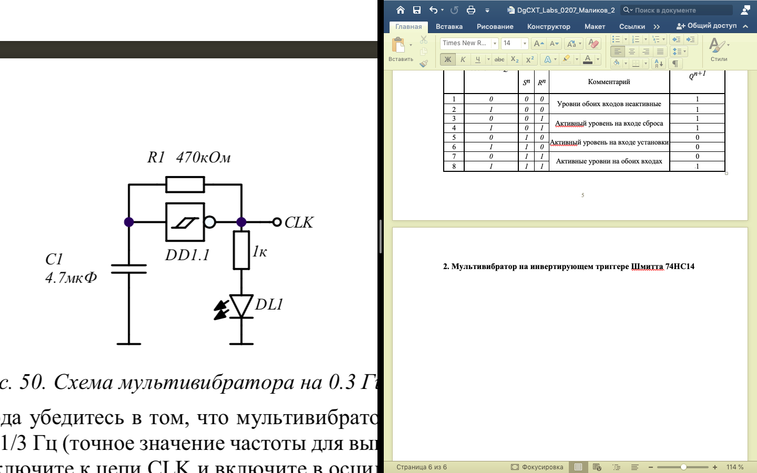Screen dimensions: 757x473
Task: Open the customize quick access toolbar arrow
Action: (487, 11)
